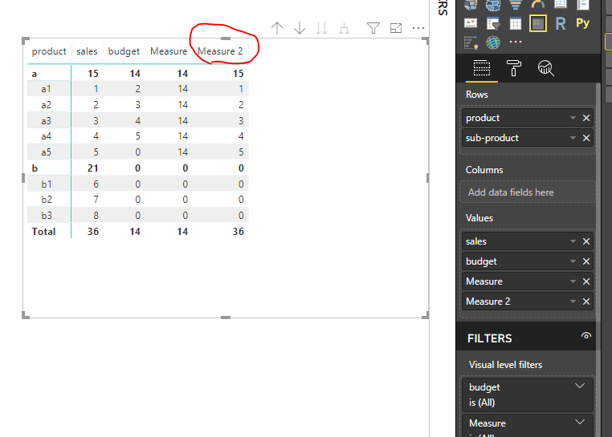Select the Funnel visualization icon
612x437 pixels.
[516, 4]
